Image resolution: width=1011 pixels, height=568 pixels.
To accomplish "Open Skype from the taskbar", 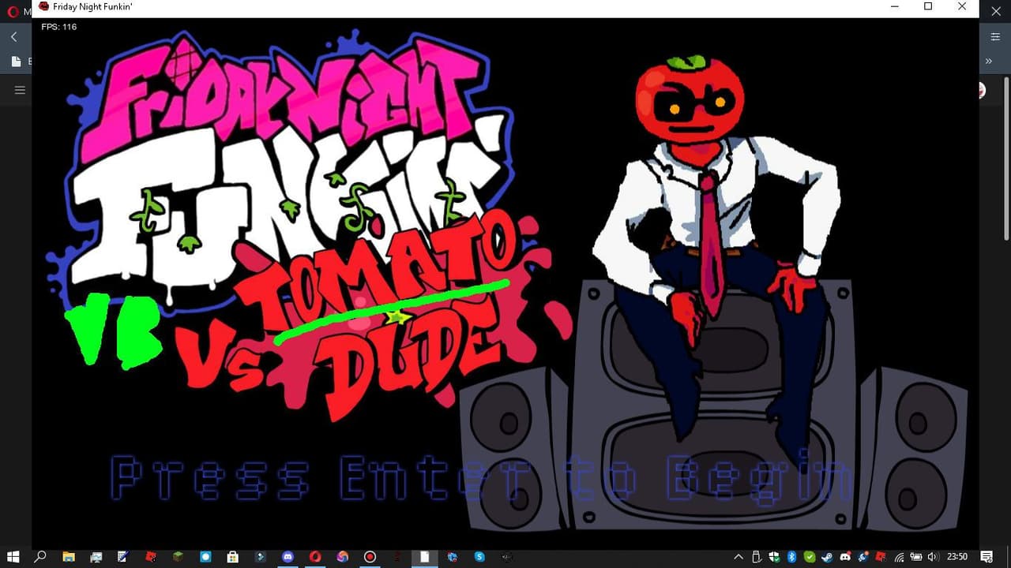I will (x=479, y=557).
